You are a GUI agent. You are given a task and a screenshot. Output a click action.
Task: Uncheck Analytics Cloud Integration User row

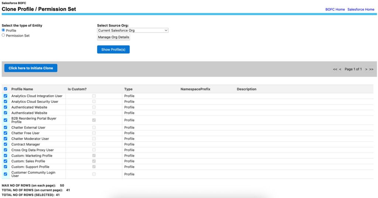[6, 96]
